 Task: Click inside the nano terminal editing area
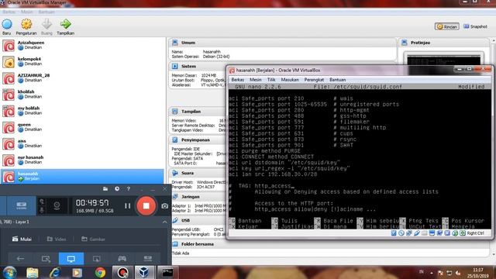360,153
